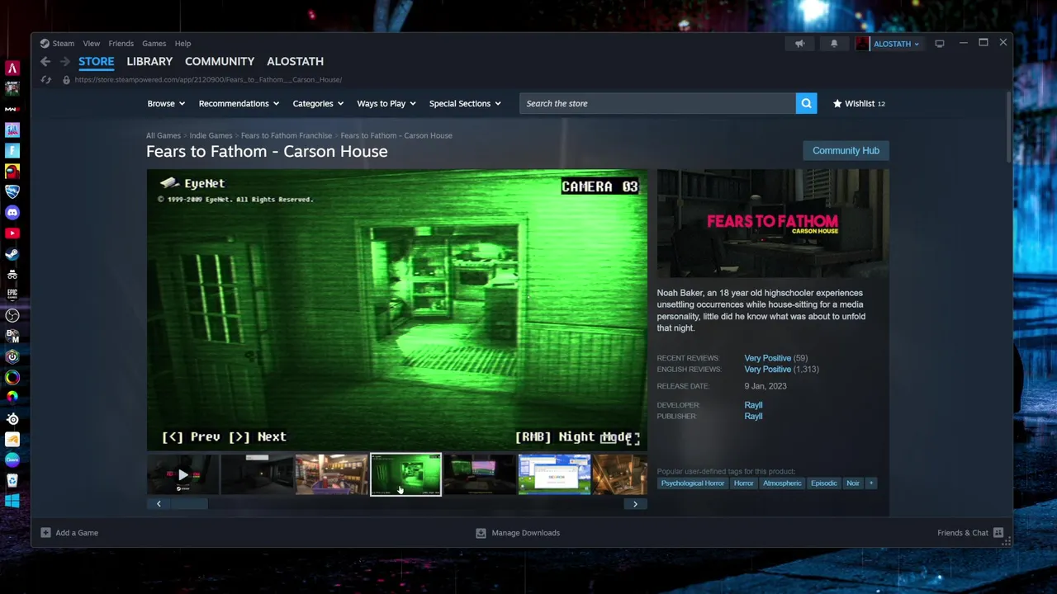Go forward with the navigation forward arrow
The width and height of the screenshot is (1057, 594).
66,62
